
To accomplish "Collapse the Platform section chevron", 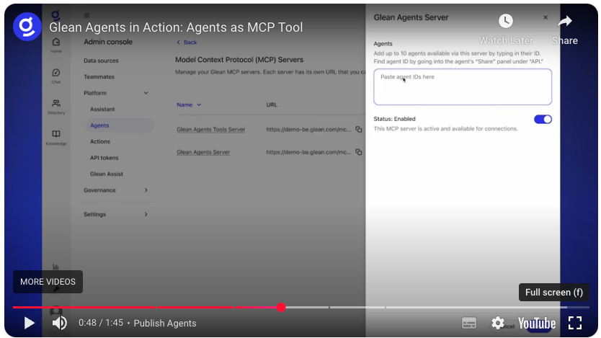I will (146, 93).
